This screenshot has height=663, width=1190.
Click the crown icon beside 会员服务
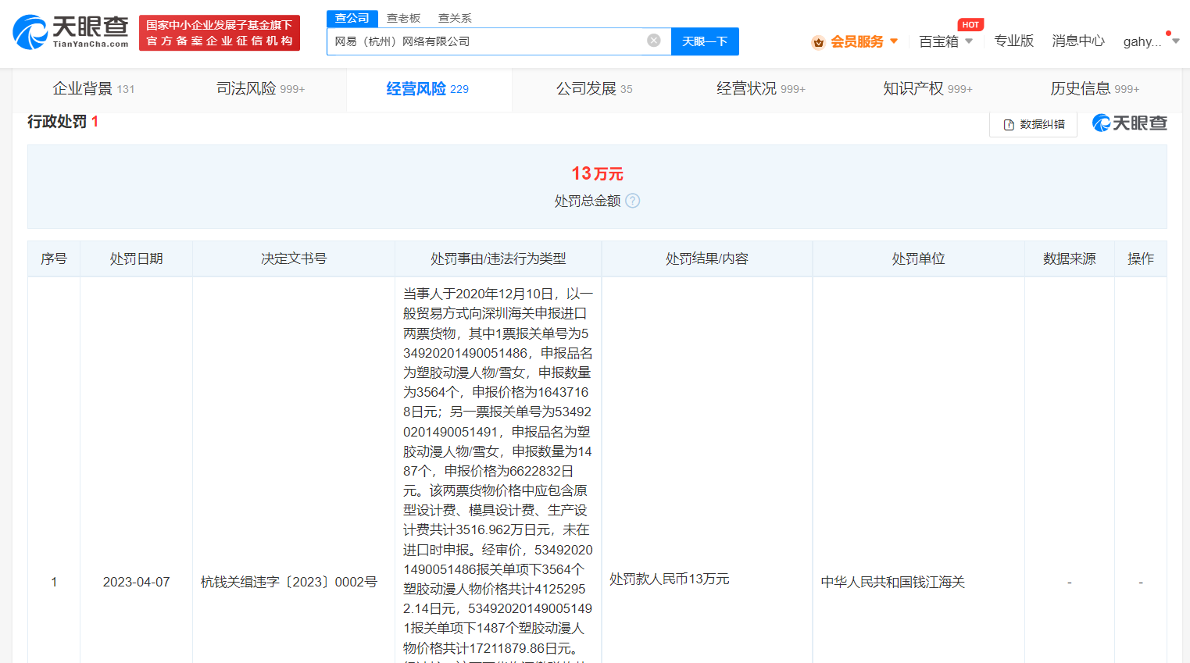point(817,41)
